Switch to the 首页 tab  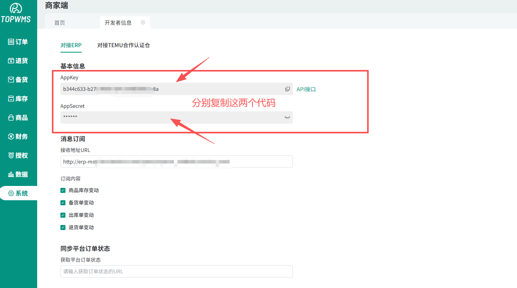pyautogui.click(x=59, y=22)
